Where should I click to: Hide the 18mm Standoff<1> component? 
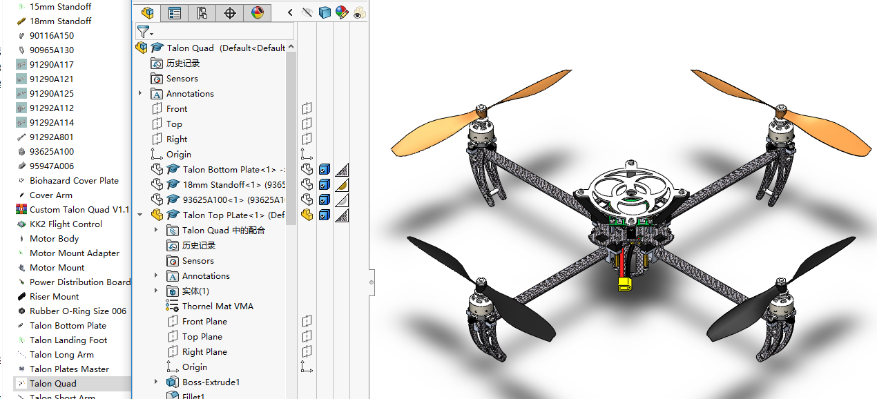[x=307, y=184]
